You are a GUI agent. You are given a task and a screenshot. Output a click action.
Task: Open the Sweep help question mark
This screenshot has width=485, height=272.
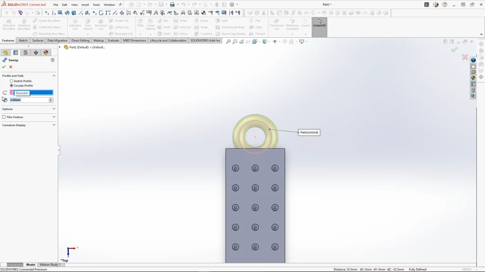53,60
